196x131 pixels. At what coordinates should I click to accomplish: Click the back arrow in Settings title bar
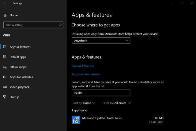(x=5, y=3)
